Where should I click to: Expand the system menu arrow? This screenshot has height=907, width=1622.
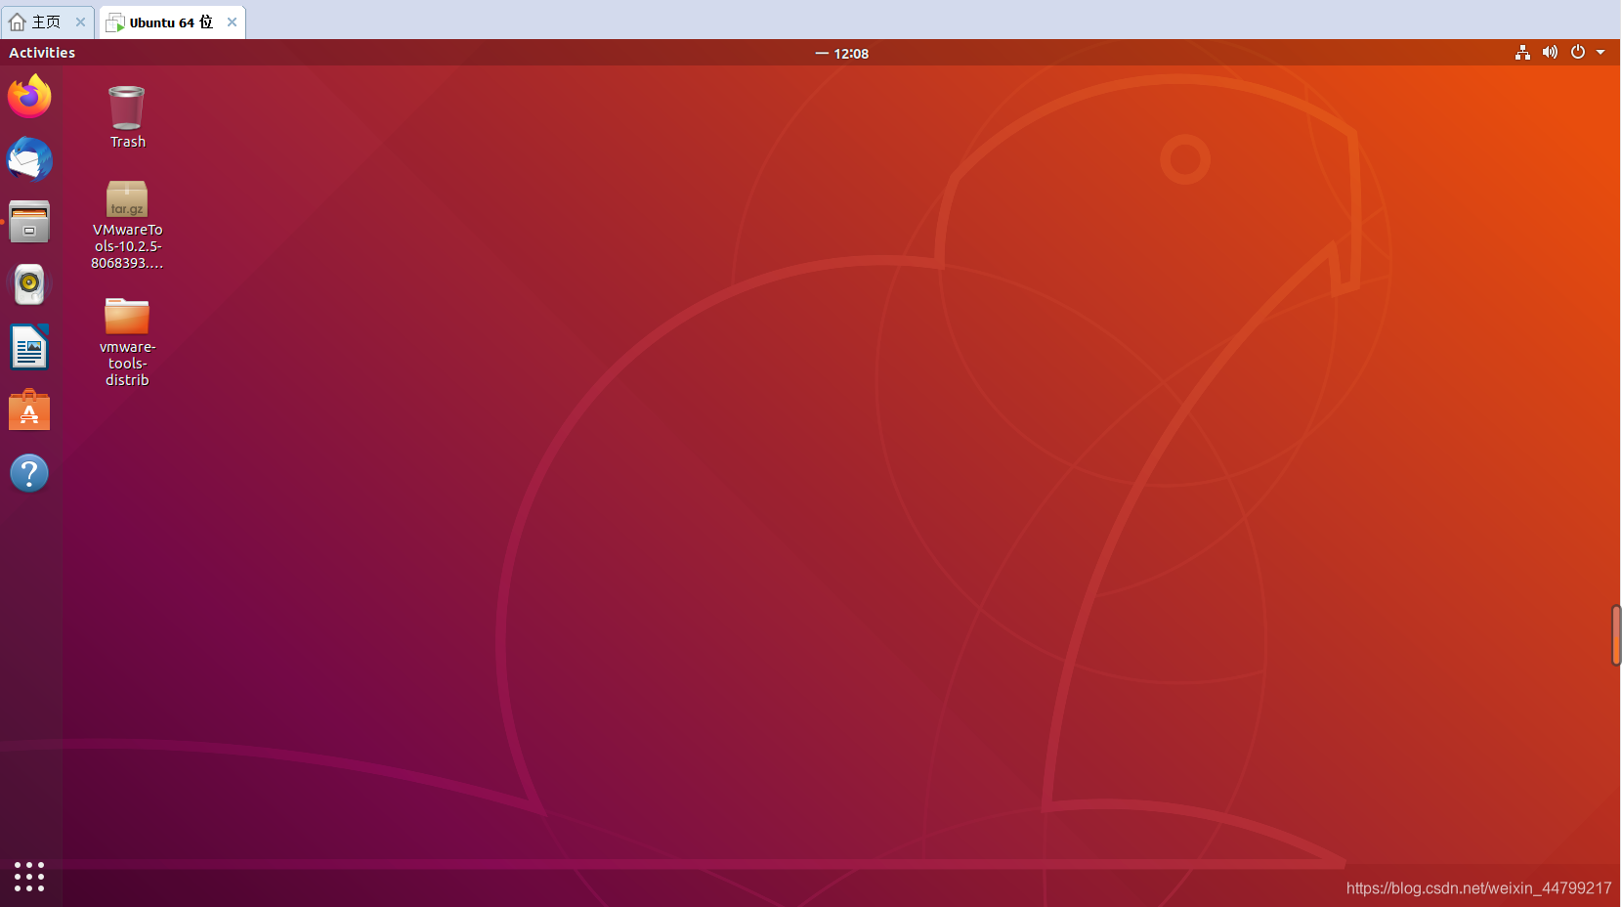click(x=1601, y=53)
